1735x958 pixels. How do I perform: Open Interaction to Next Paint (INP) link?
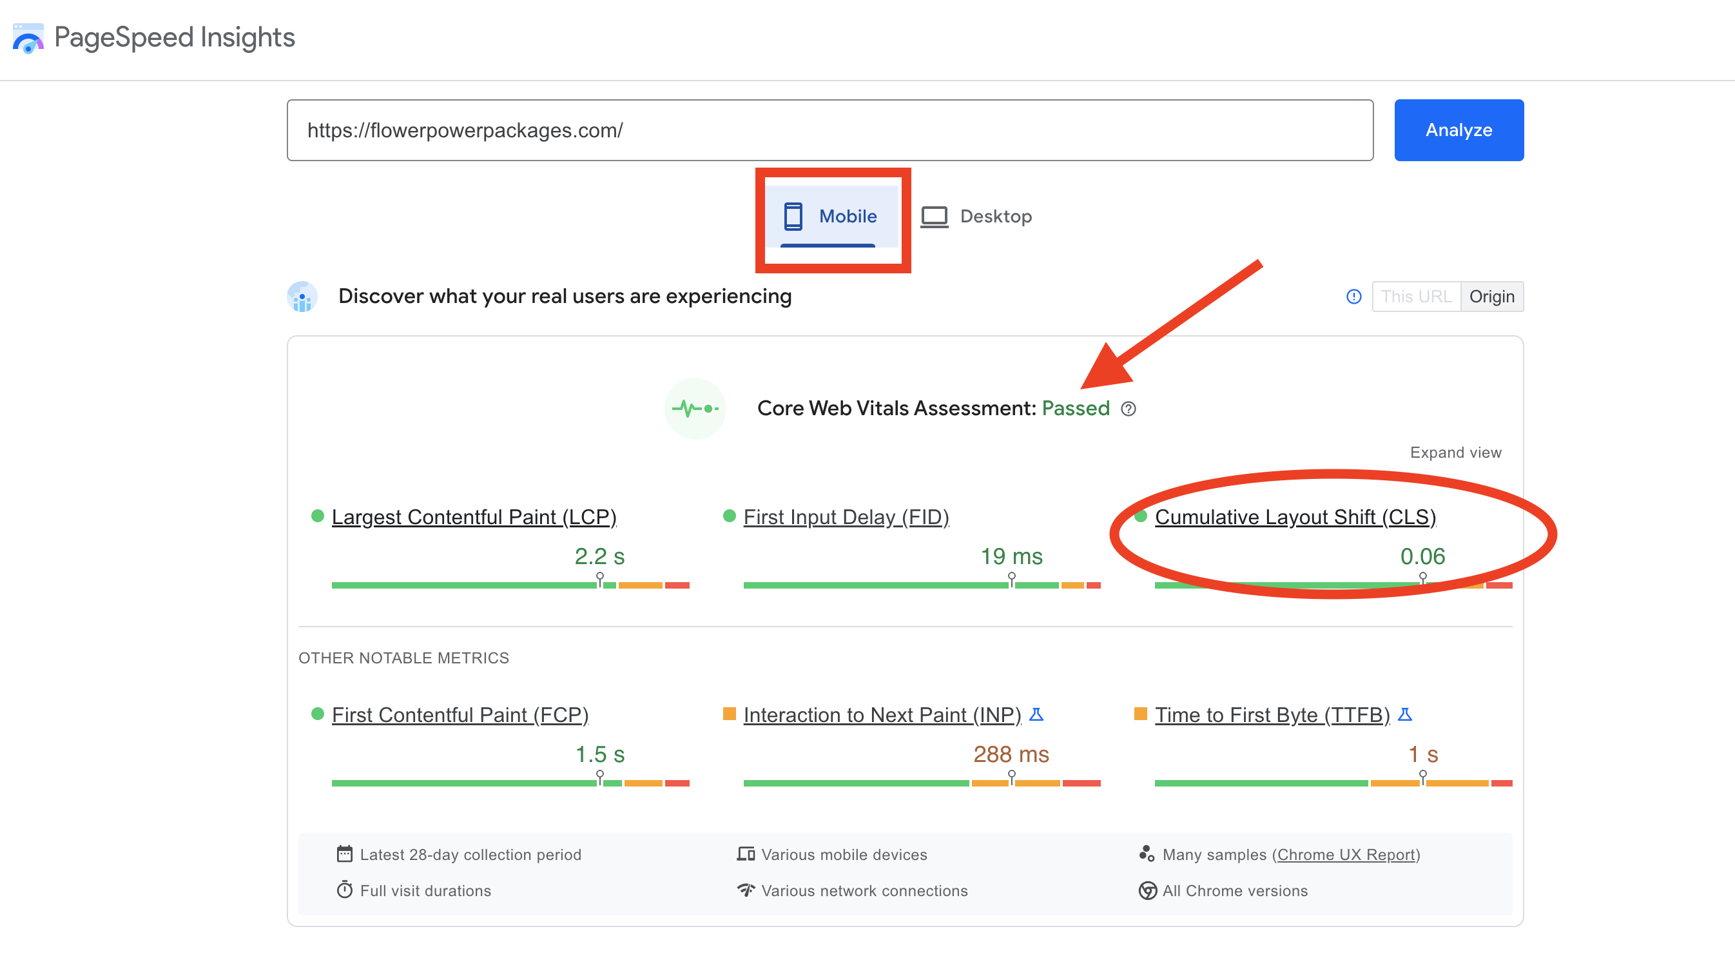[x=882, y=715]
